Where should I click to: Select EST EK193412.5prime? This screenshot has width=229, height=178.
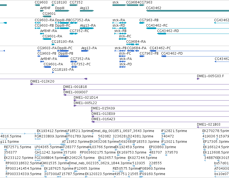[38, 134]
